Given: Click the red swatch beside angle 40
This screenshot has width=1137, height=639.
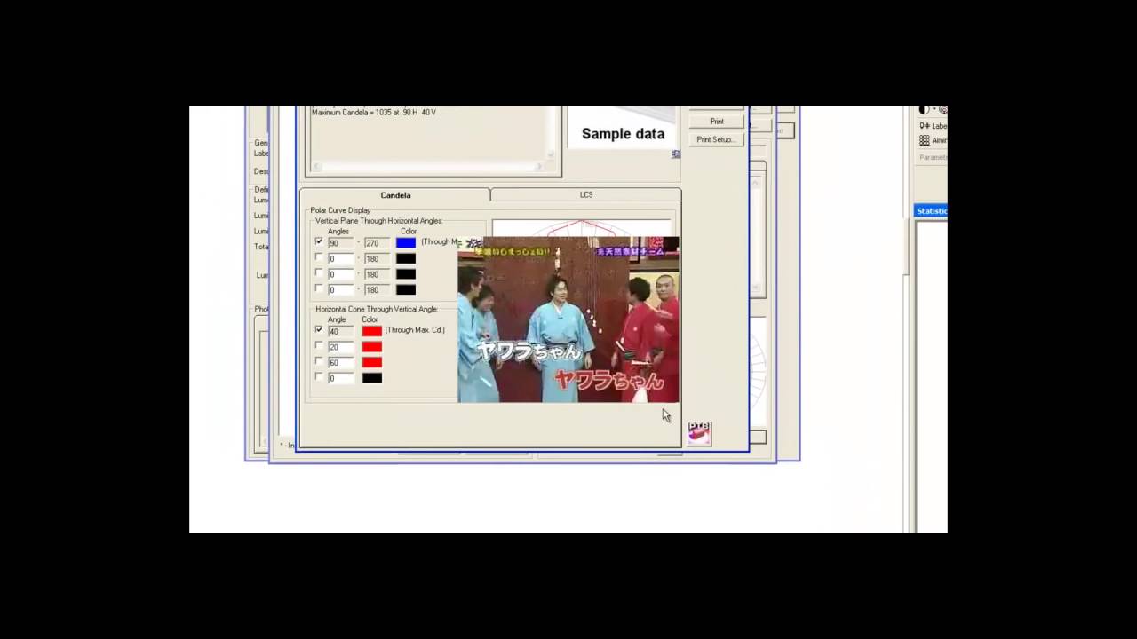Looking at the screenshot, I should (x=372, y=331).
